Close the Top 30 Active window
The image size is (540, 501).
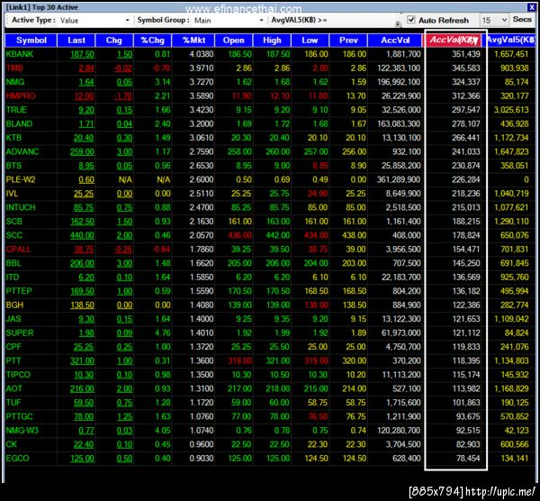click(x=531, y=7)
